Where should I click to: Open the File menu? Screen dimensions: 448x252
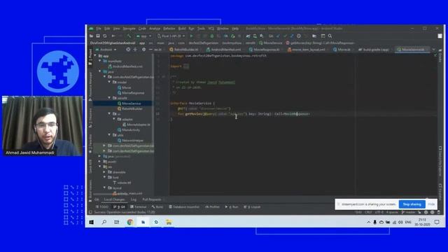click(99, 29)
